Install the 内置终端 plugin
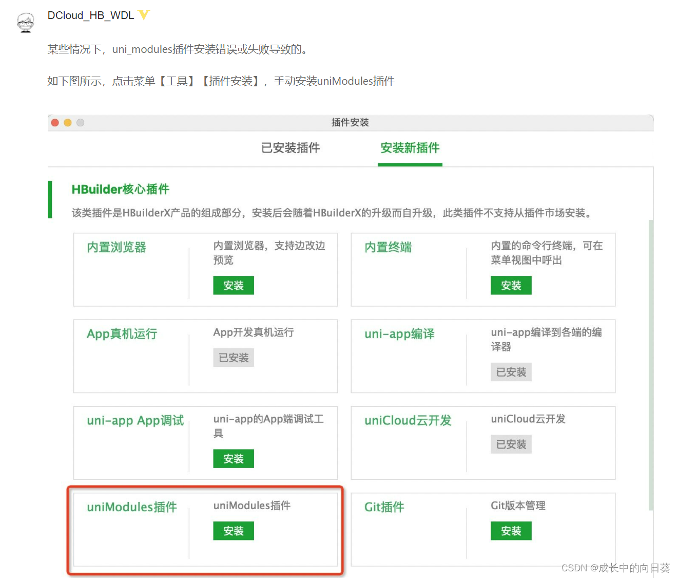This screenshot has height=578, width=678. tap(511, 285)
